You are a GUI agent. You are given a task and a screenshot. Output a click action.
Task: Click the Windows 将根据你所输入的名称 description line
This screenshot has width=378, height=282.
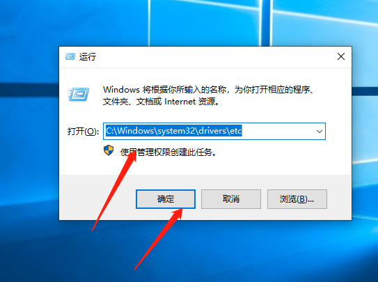[x=209, y=90]
